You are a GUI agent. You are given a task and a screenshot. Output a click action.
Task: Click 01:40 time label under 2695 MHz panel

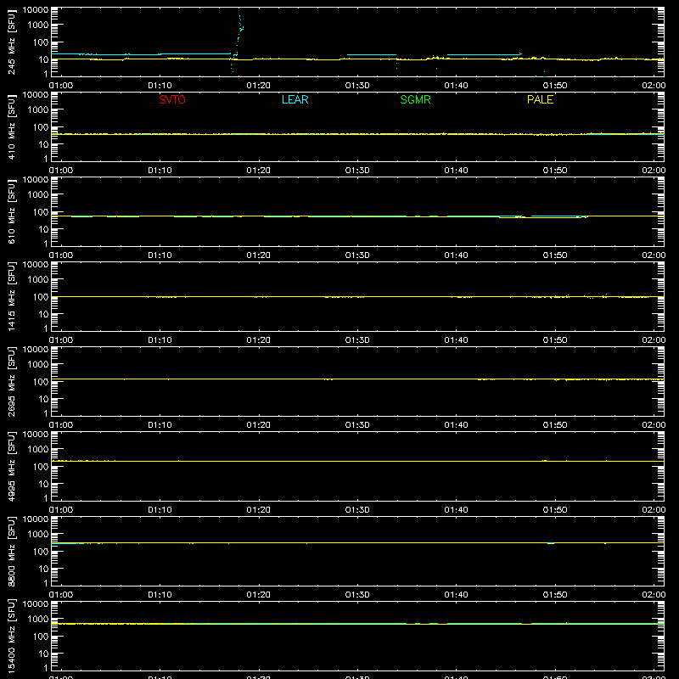click(456, 425)
